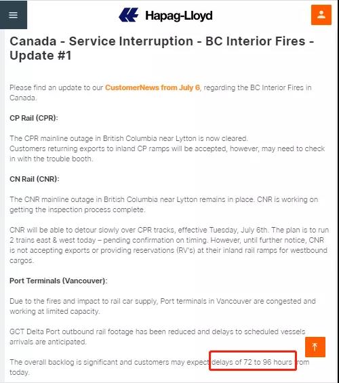Click the CPR mainline outage now cleared sentence
339x383 pixels.
129,138
